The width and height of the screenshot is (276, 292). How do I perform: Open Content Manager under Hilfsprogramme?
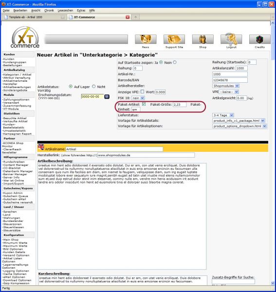tap(15, 165)
